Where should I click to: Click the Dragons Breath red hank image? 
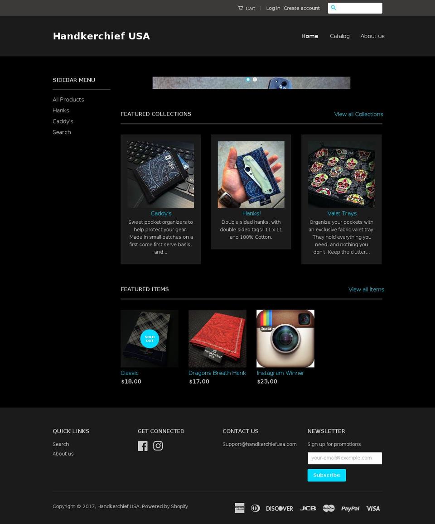(217, 338)
